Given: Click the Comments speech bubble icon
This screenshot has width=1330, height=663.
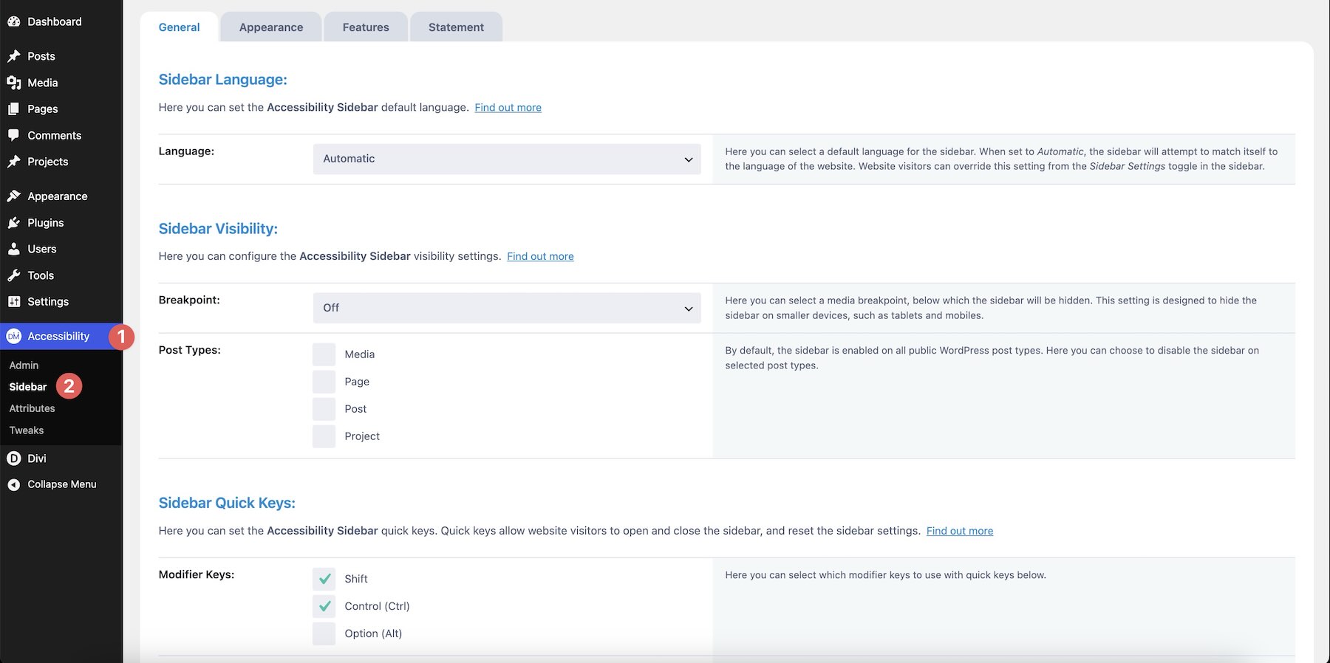Looking at the screenshot, I should (x=14, y=135).
